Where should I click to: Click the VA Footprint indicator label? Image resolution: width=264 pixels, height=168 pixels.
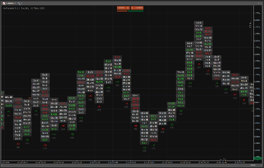24,8
